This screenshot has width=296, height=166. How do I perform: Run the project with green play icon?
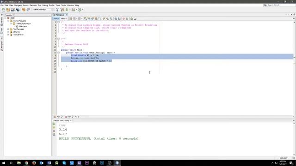[x=67, y=10]
